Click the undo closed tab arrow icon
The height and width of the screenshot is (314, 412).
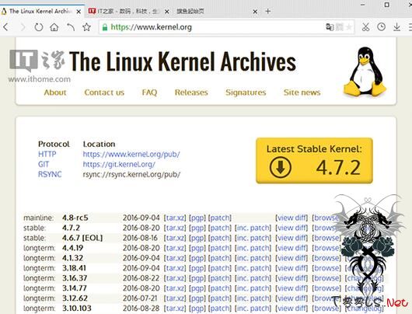[x=71, y=27]
